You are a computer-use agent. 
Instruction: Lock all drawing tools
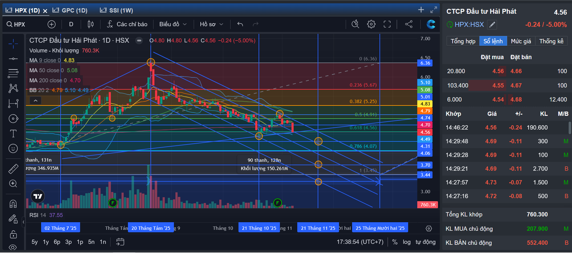[x=13, y=234]
